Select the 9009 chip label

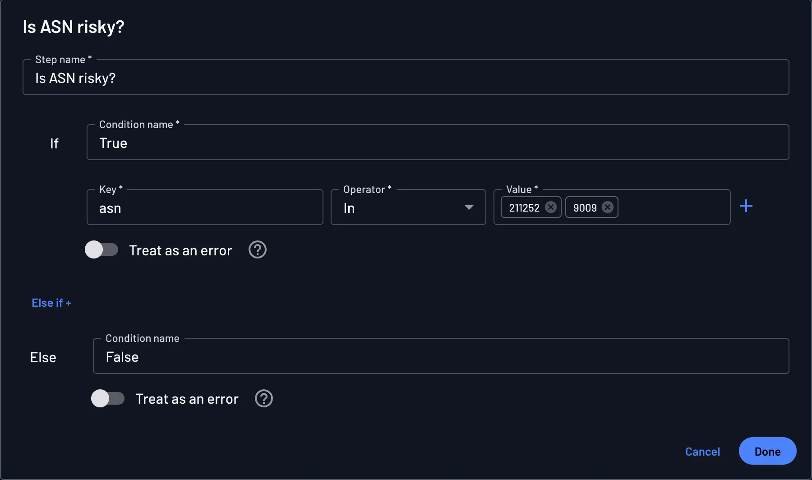pos(585,208)
